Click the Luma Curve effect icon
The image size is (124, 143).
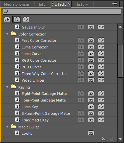point(18,53)
